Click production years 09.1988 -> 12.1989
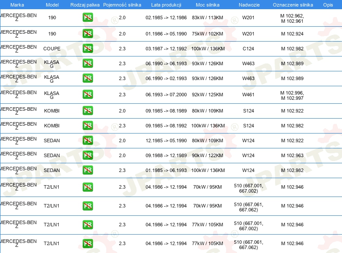342x253 pixels. pyautogui.click(x=166, y=155)
